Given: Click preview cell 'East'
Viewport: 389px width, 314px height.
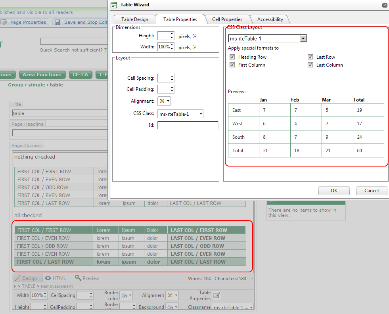Looking at the screenshot, I should (x=243, y=110).
